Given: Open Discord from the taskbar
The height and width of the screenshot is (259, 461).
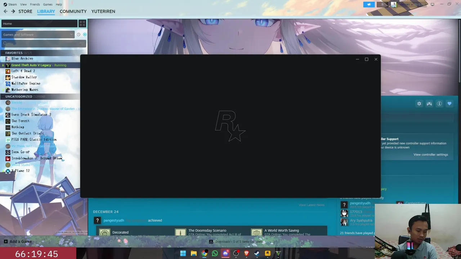Looking at the screenshot, I should (225, 254).
